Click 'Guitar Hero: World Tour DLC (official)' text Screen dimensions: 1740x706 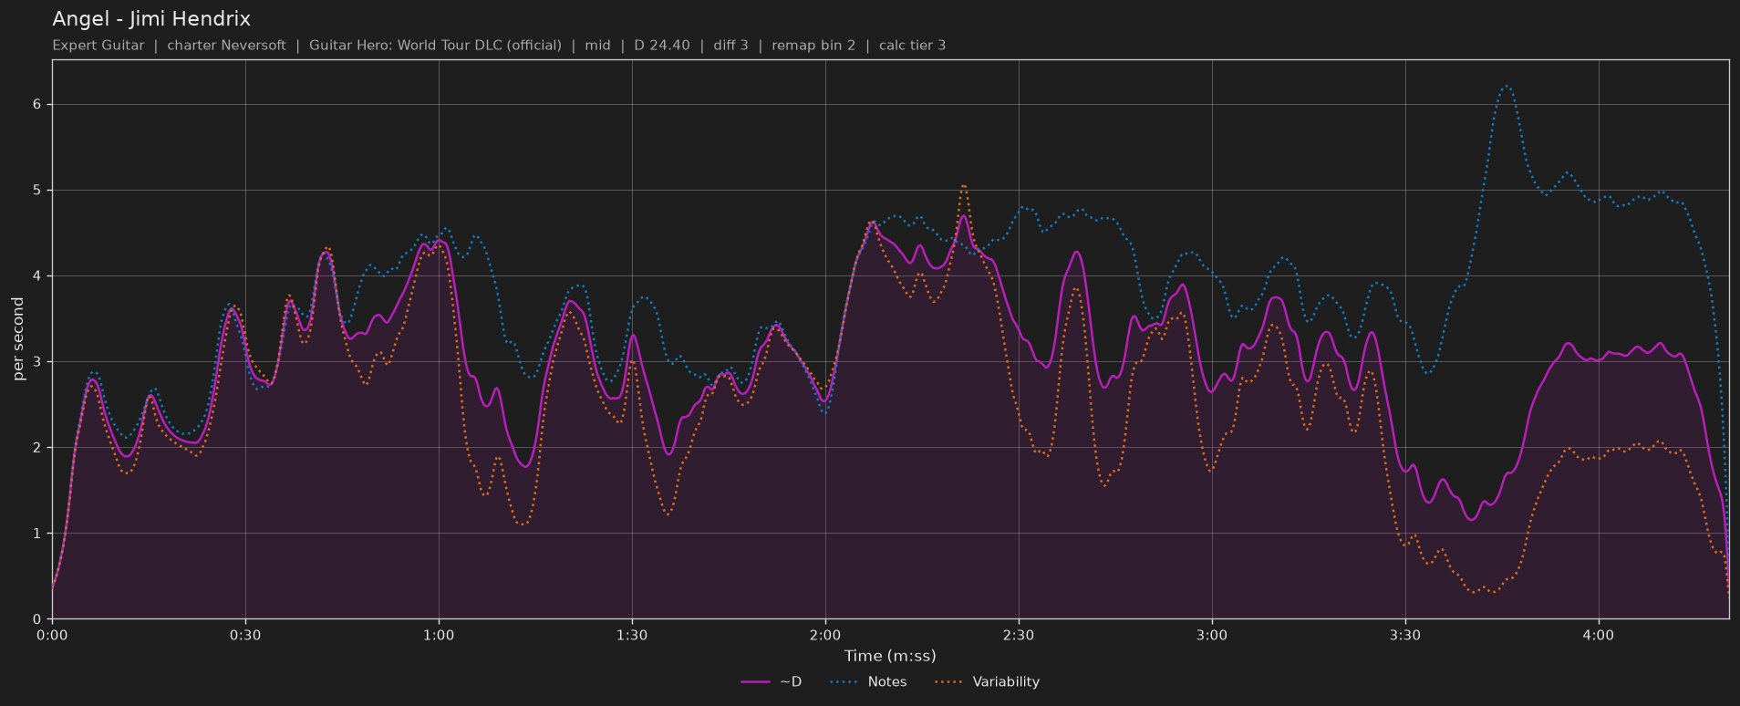click(x=435, y=45)
